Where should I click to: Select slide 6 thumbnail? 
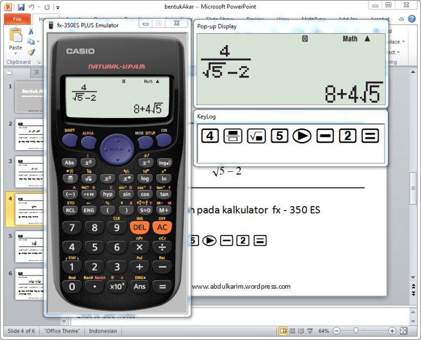coord(29,284)
